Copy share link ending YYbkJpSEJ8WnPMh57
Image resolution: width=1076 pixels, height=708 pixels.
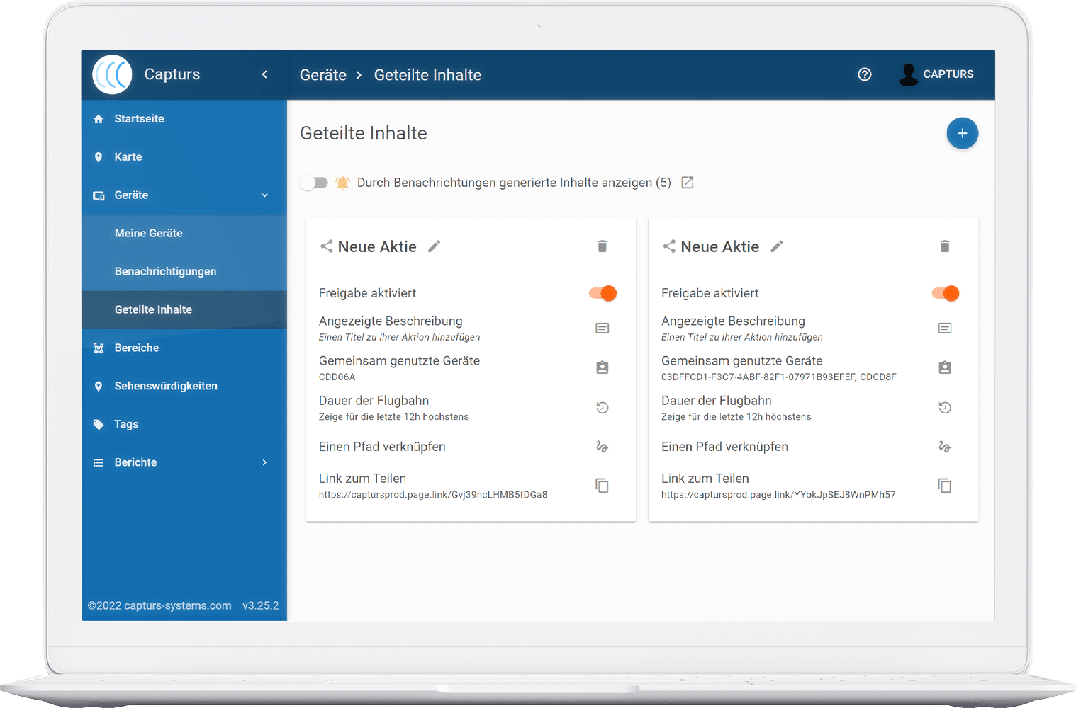point(945,486)
